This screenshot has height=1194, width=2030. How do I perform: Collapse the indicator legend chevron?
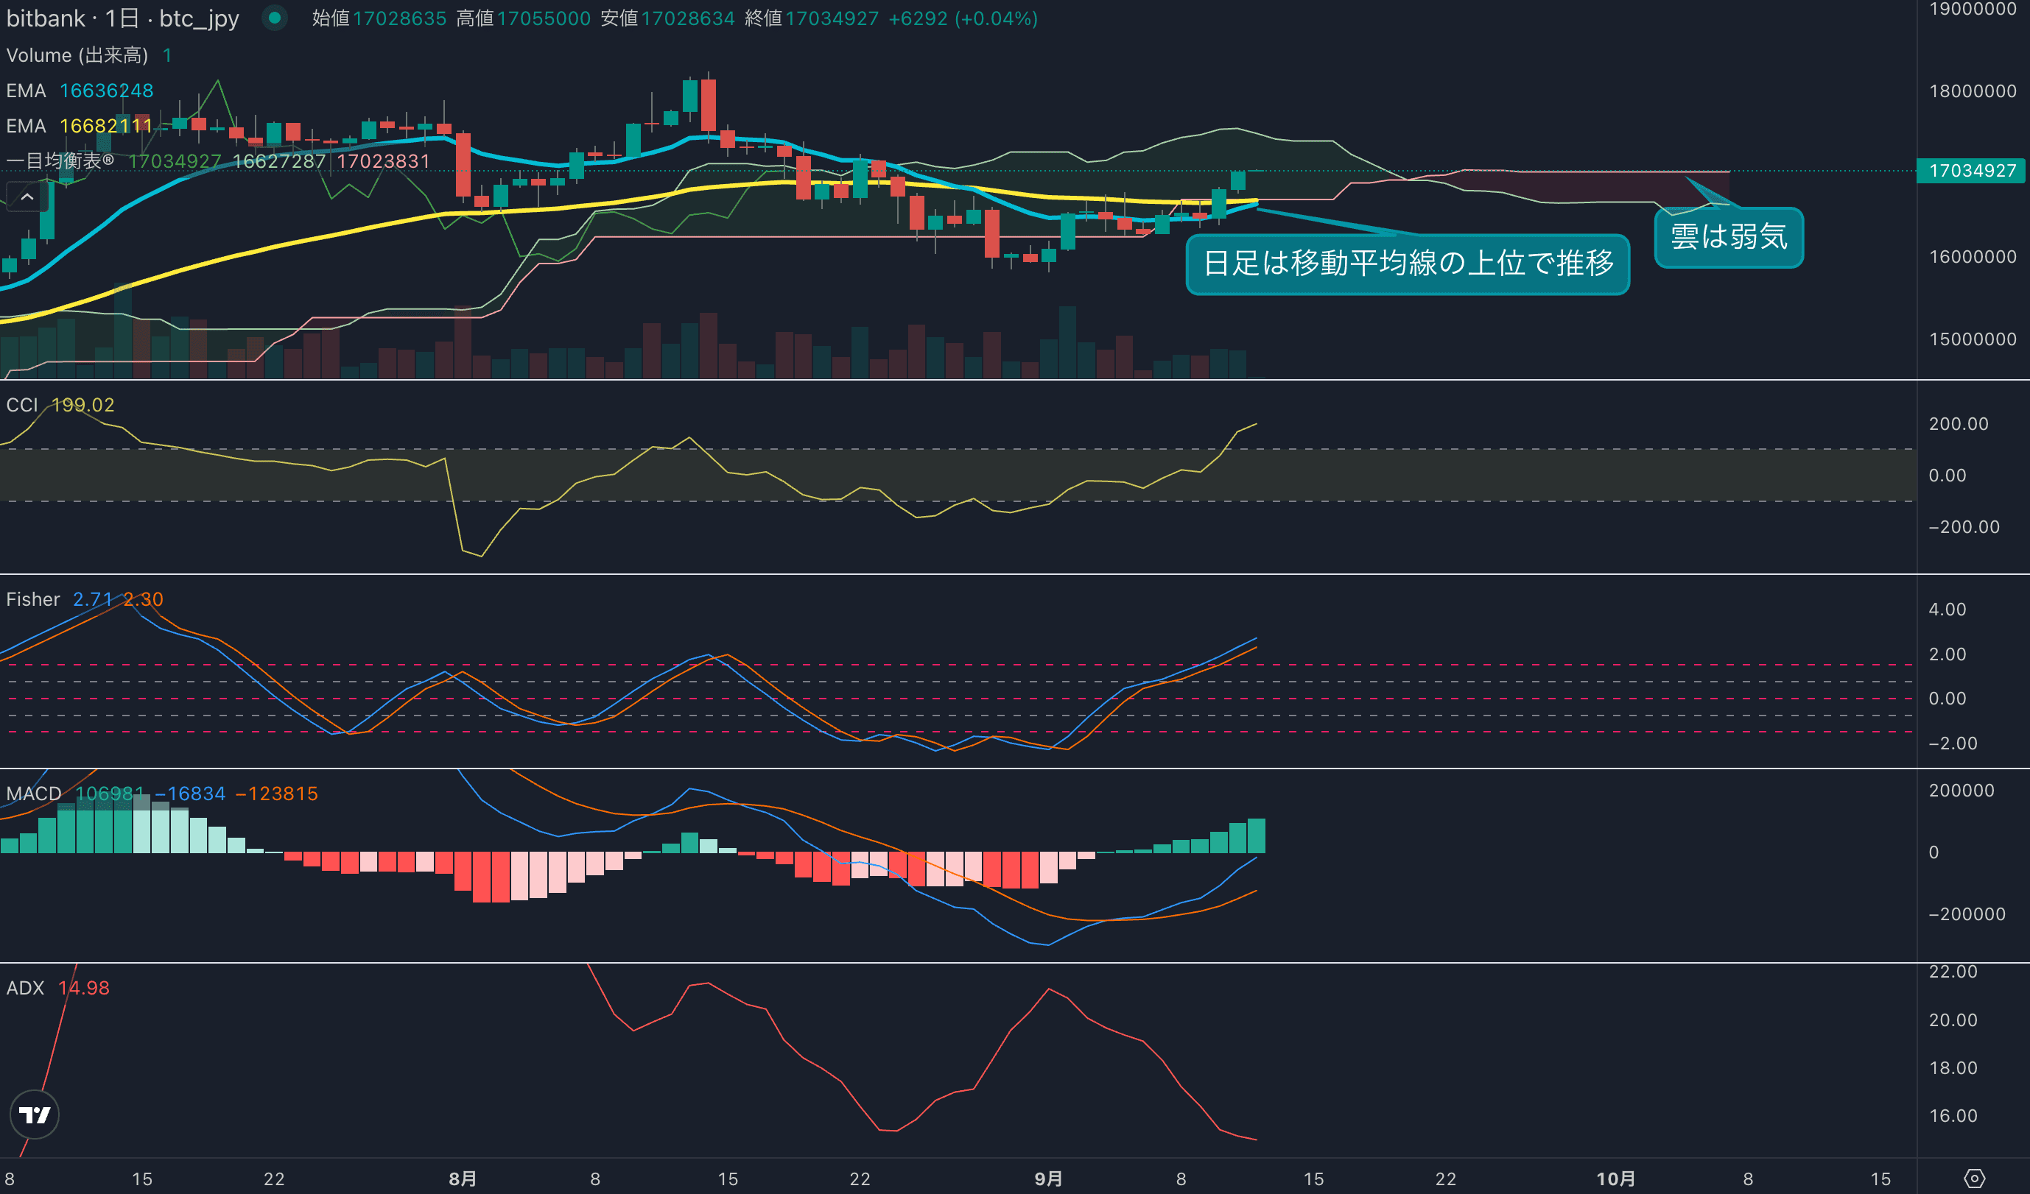tap(27, 197)
